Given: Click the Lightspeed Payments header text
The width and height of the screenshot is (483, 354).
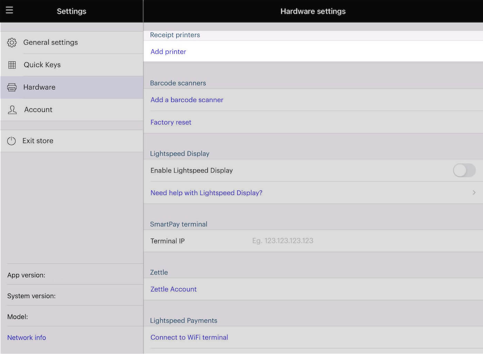Looking at the screenshot, I should click(x=184, y=321).
